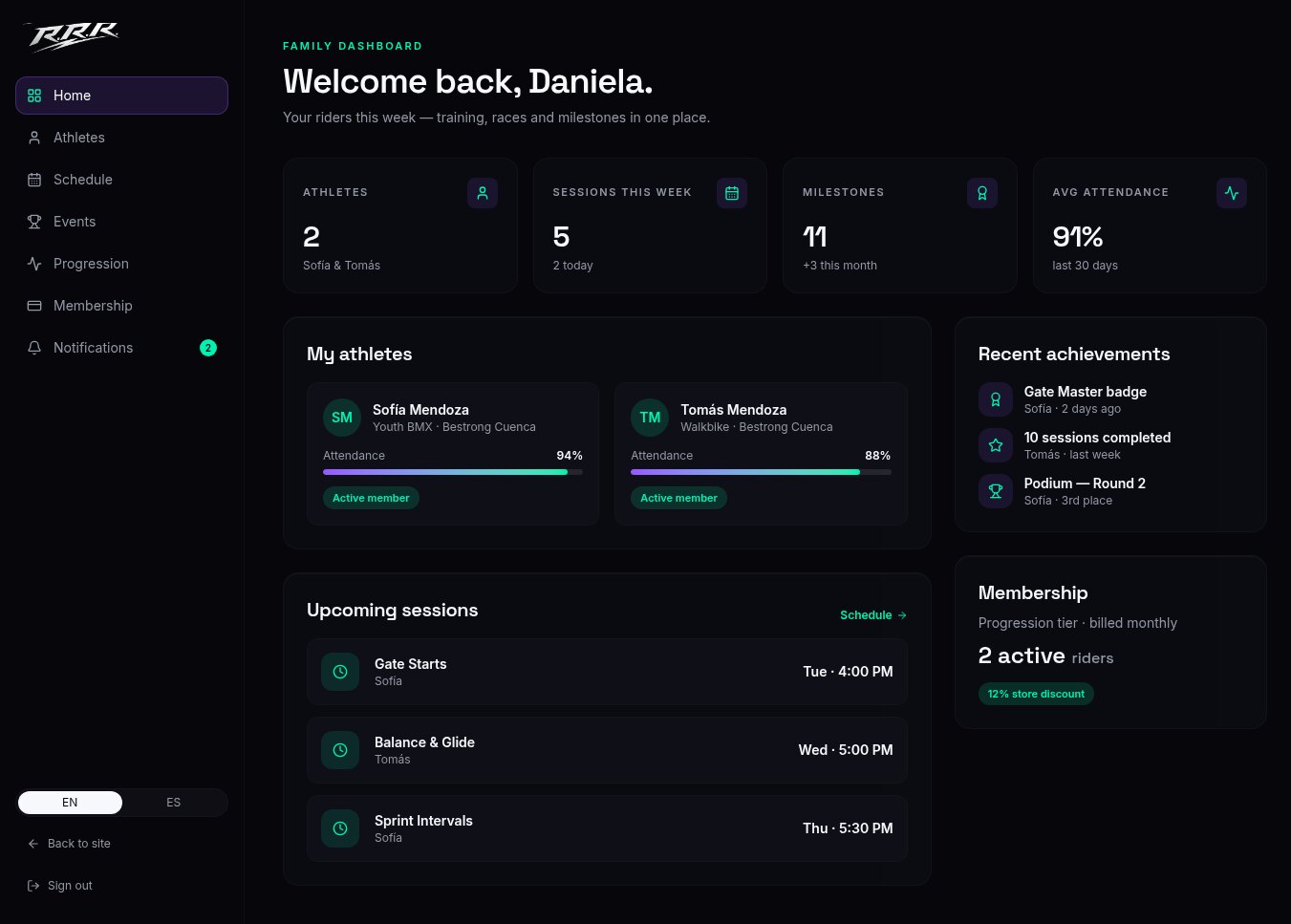The image size is (1291, 924).
Task: Click the clock icon for Sprint Intervals session
Action: point(340,828)
